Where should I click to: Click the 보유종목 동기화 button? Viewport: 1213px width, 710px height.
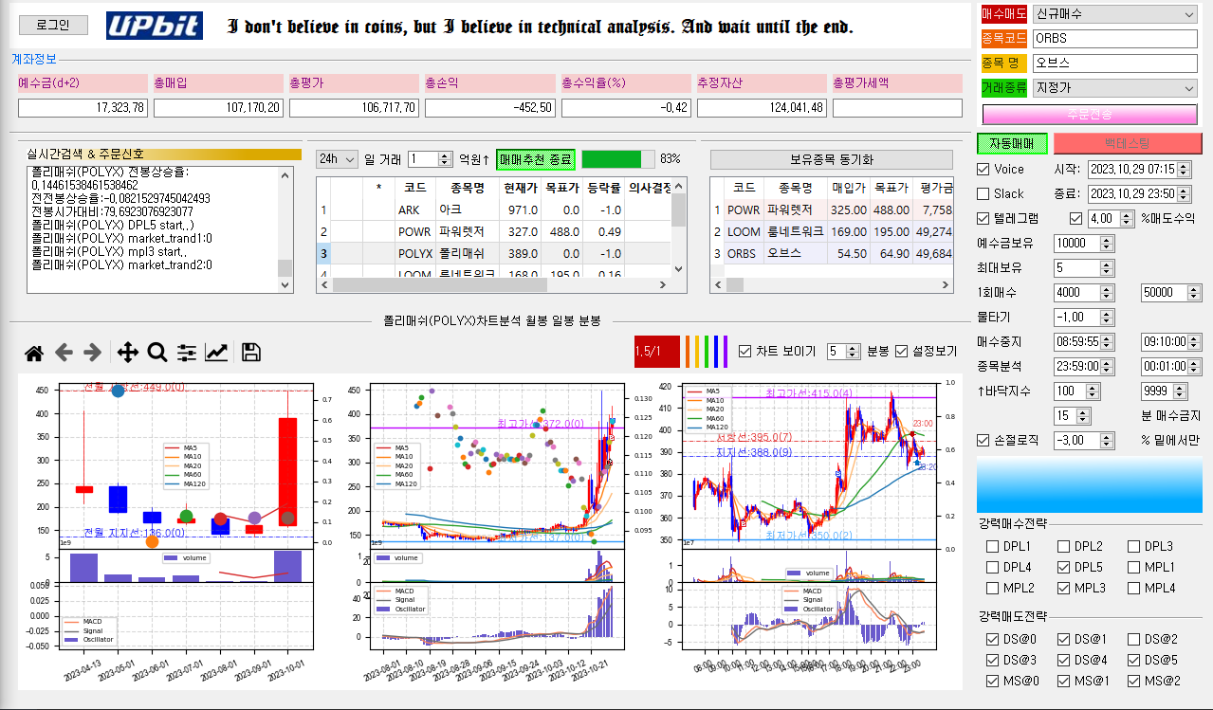pyautogui.click(x=832, y=158)
